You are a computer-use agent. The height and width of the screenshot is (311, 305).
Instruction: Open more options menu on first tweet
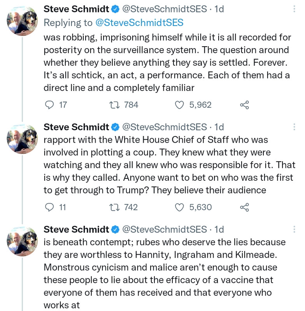(x=294, y=9)
